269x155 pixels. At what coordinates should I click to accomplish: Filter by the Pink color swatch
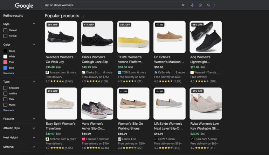click(5, 62)
